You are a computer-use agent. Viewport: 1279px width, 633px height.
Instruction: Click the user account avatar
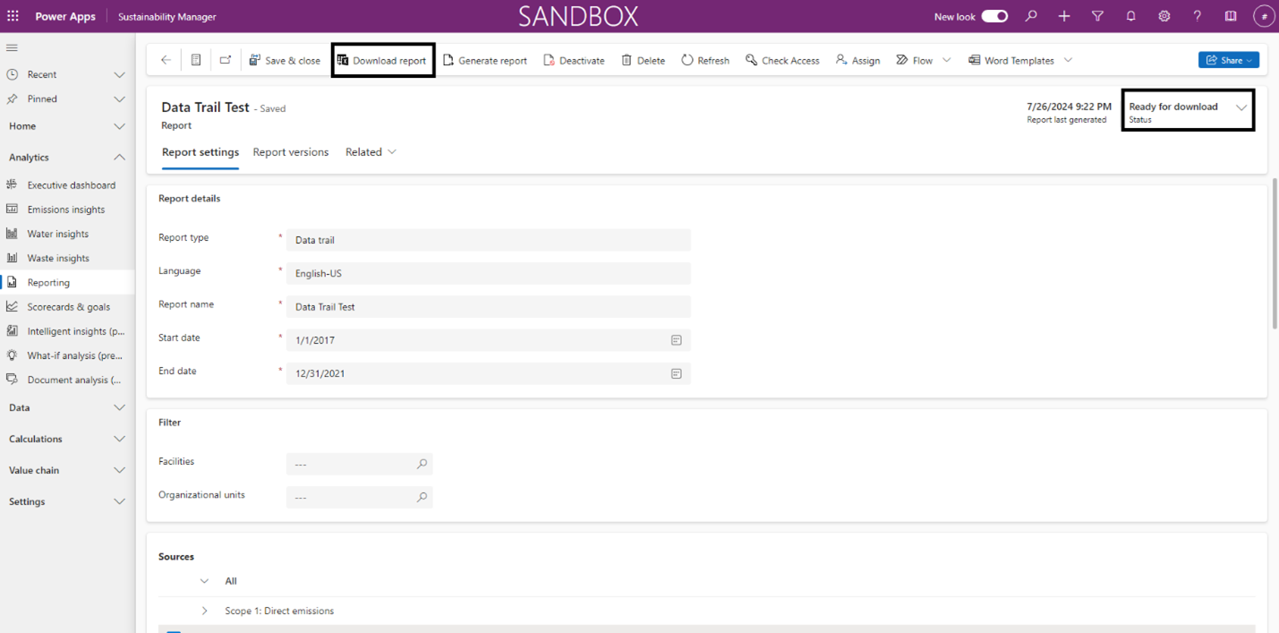click(1264, 16)
